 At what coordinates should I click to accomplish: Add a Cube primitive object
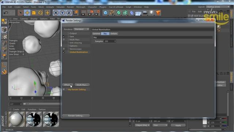(x=105, y=13)
